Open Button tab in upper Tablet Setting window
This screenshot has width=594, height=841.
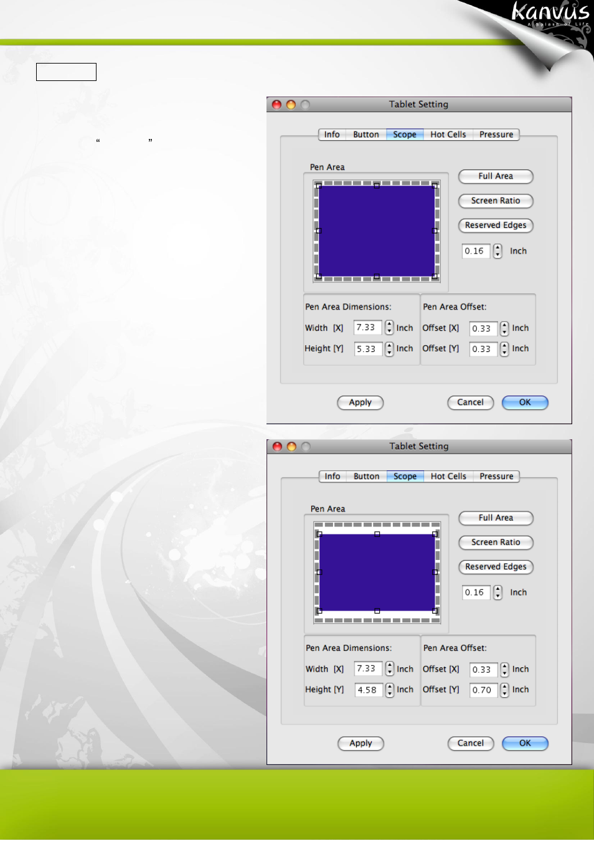pos(366,135)
